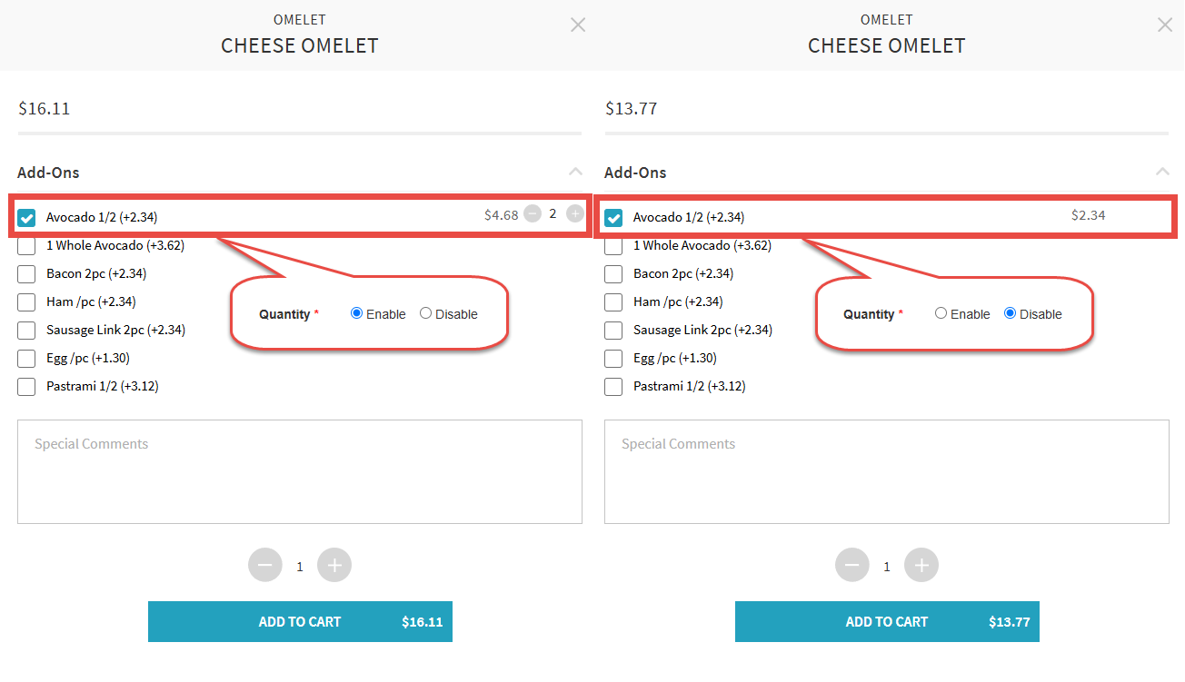Collapse the left Add-Ons section
The width and height of the screenshot is (1185, 682).
(575, 172)
